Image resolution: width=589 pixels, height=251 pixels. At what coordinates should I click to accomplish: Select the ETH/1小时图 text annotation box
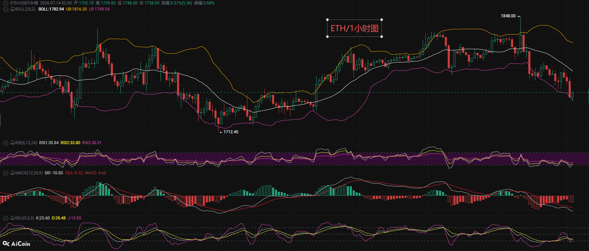pos(355,28)
